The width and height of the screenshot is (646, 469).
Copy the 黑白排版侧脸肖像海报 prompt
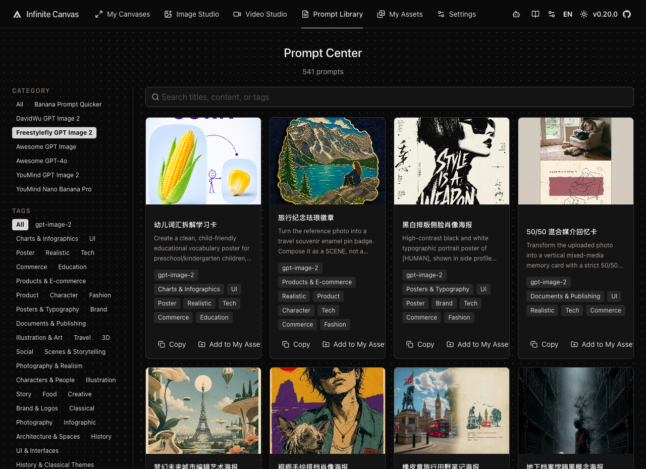click(420, 344)
